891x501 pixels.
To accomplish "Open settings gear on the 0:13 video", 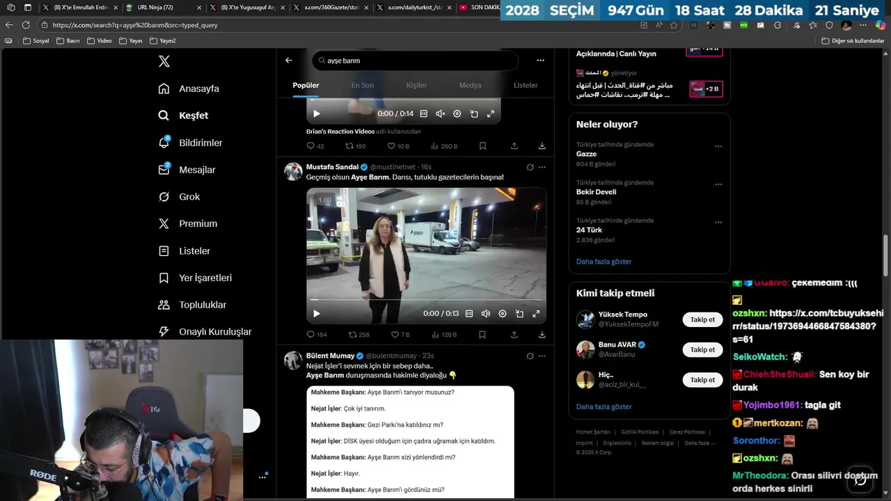I will point(503,314).
